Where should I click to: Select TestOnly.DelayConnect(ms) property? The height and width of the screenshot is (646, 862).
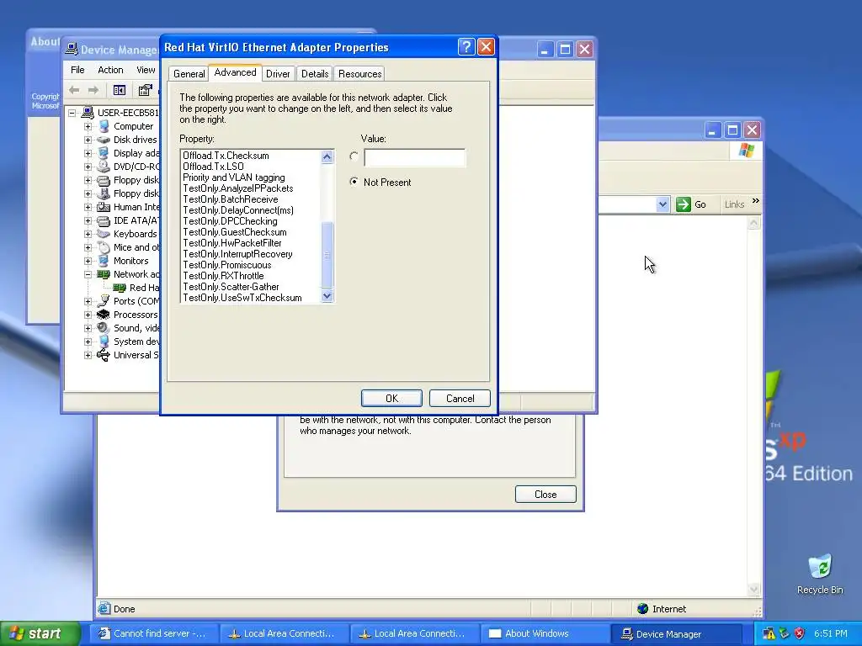tap(238, 210)
